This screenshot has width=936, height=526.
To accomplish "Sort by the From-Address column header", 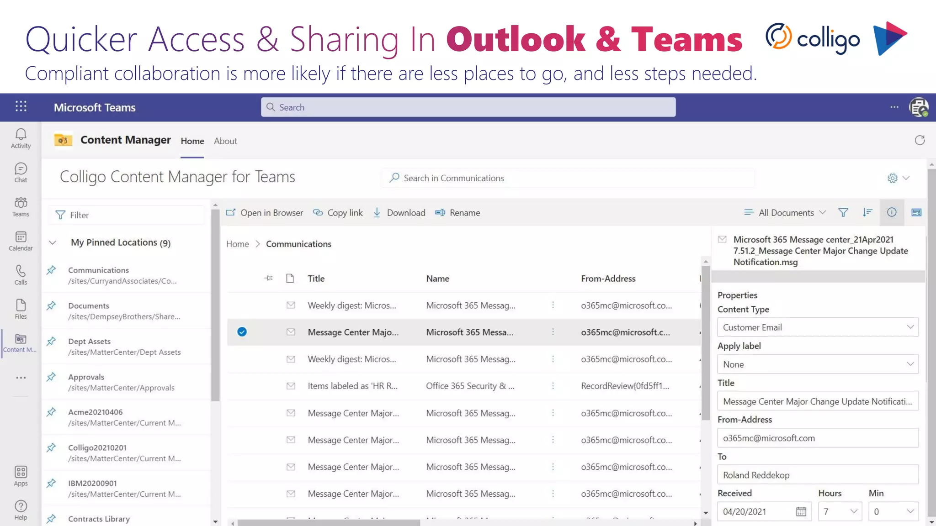I will pyautogui.click(x=608, y=278).
